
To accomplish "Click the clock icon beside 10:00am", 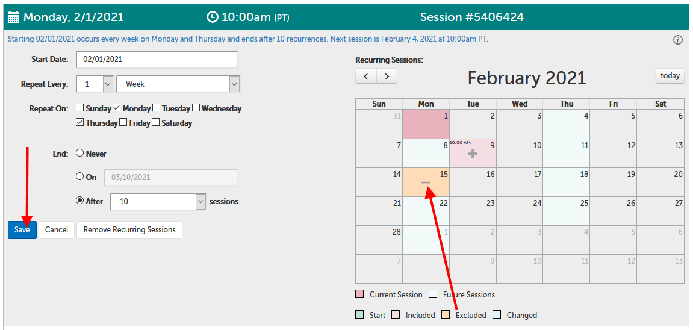I will coord(212,17).
